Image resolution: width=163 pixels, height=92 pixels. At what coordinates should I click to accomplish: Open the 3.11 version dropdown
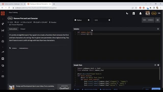(102, 20)
